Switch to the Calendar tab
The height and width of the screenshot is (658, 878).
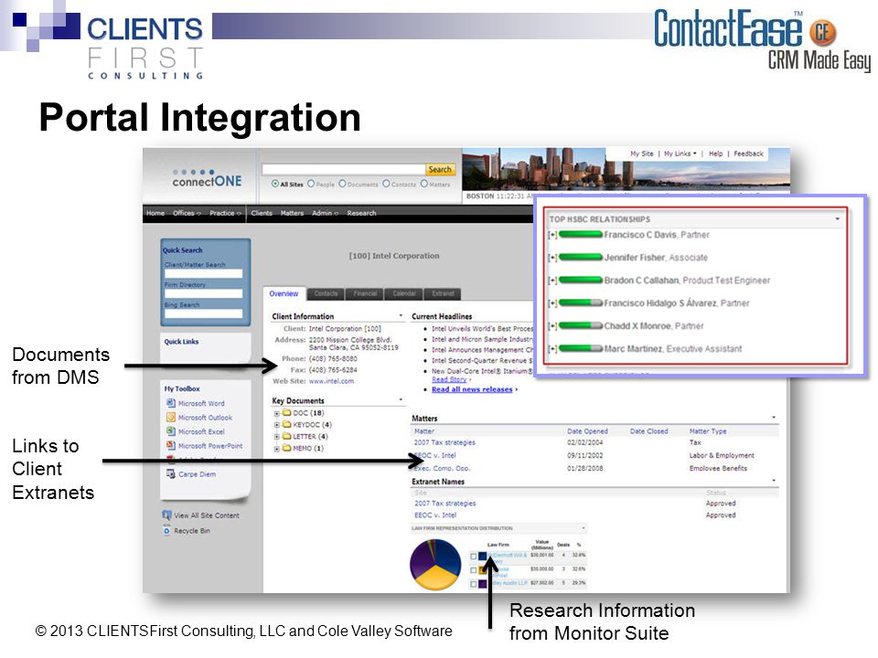coord(404,293)
